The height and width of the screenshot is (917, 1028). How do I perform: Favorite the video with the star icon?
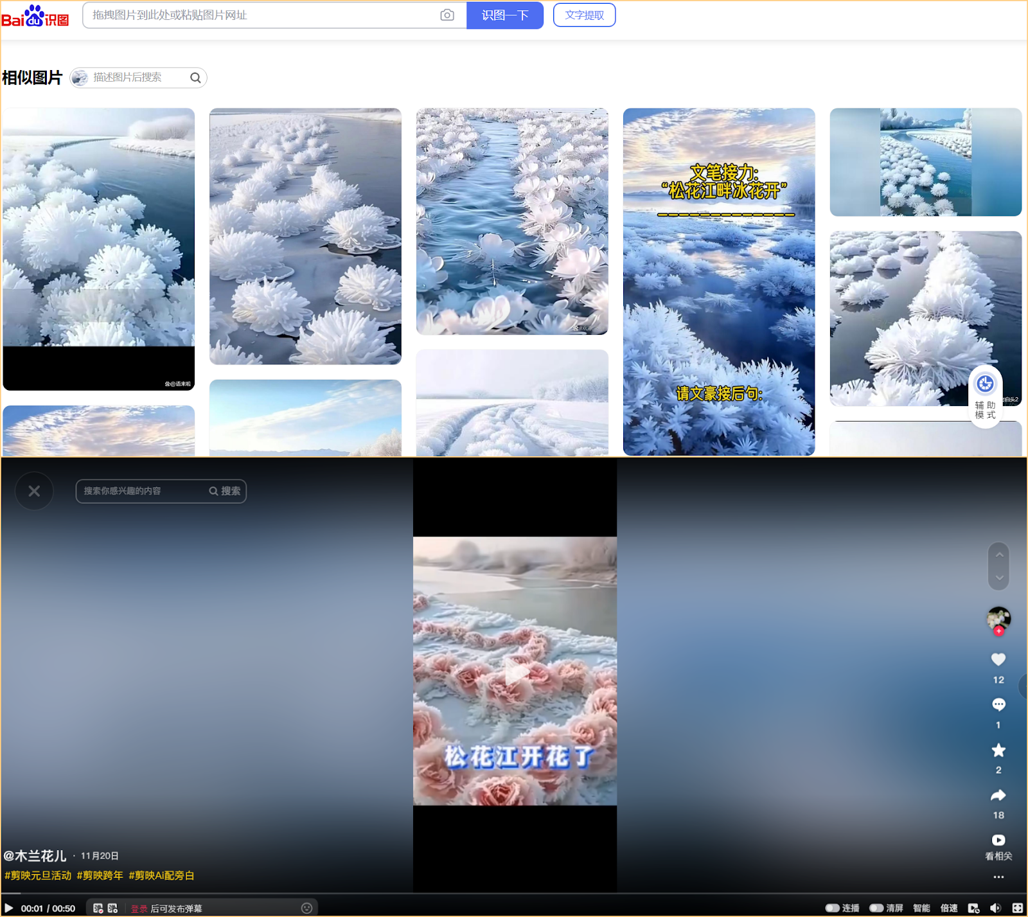[998, 750]
